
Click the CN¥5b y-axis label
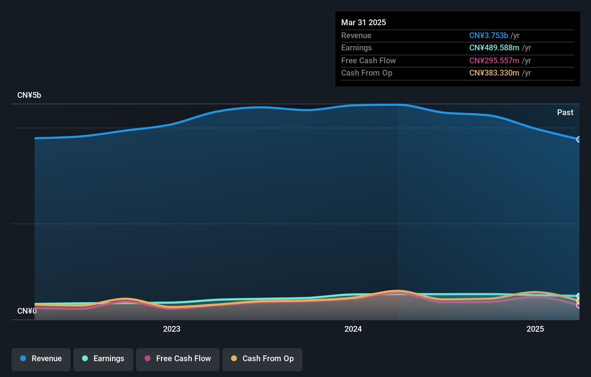click(29, 95)
